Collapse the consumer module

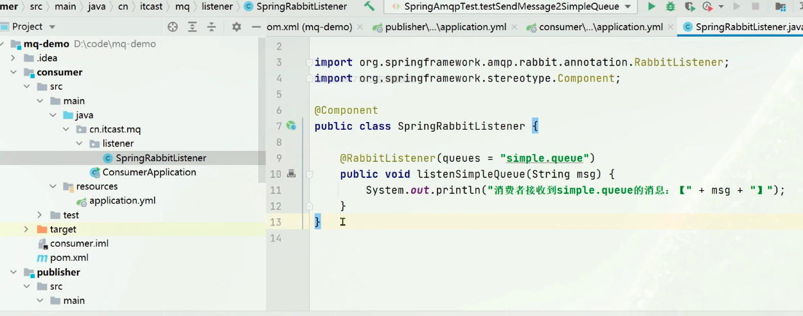13,72
